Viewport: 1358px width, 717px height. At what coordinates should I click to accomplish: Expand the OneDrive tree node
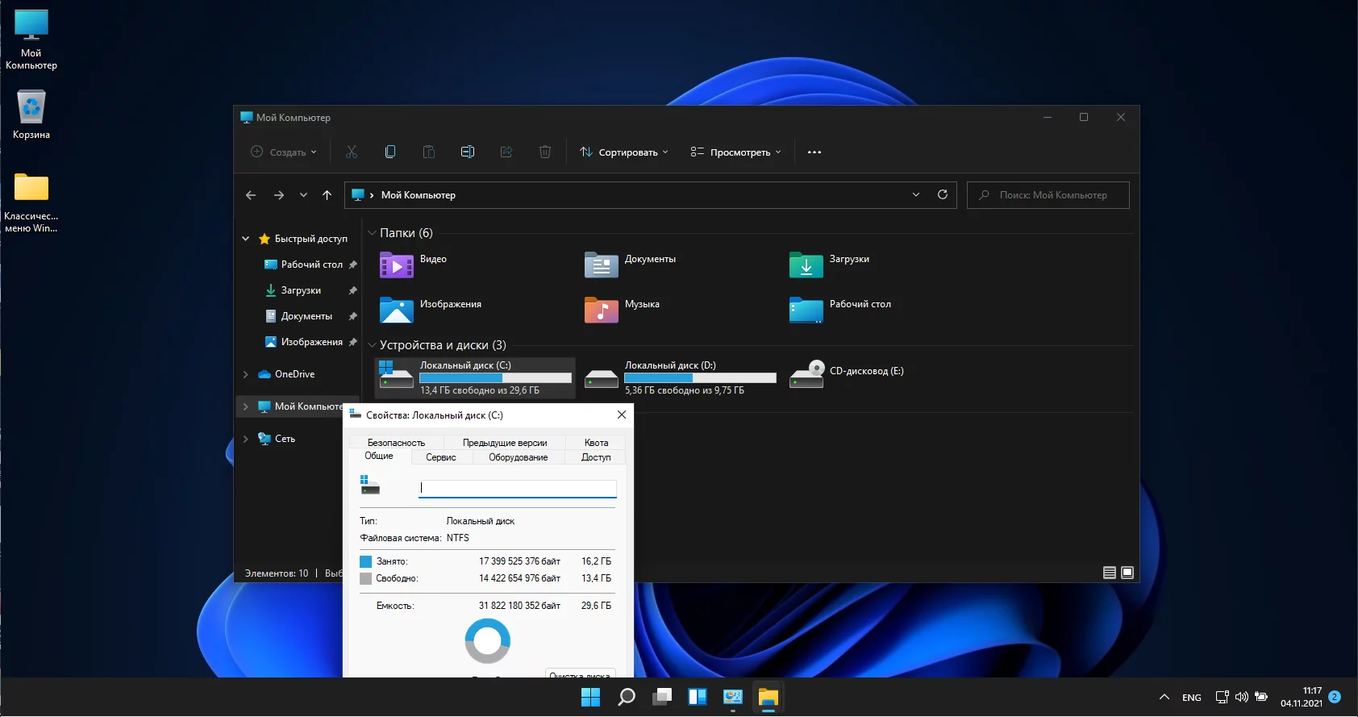246,374
